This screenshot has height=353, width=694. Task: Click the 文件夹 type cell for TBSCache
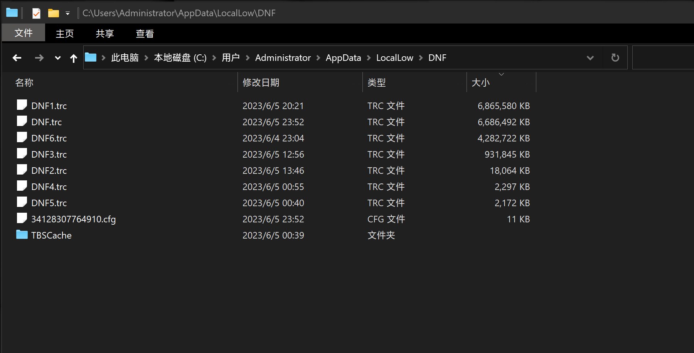point(381,235)
